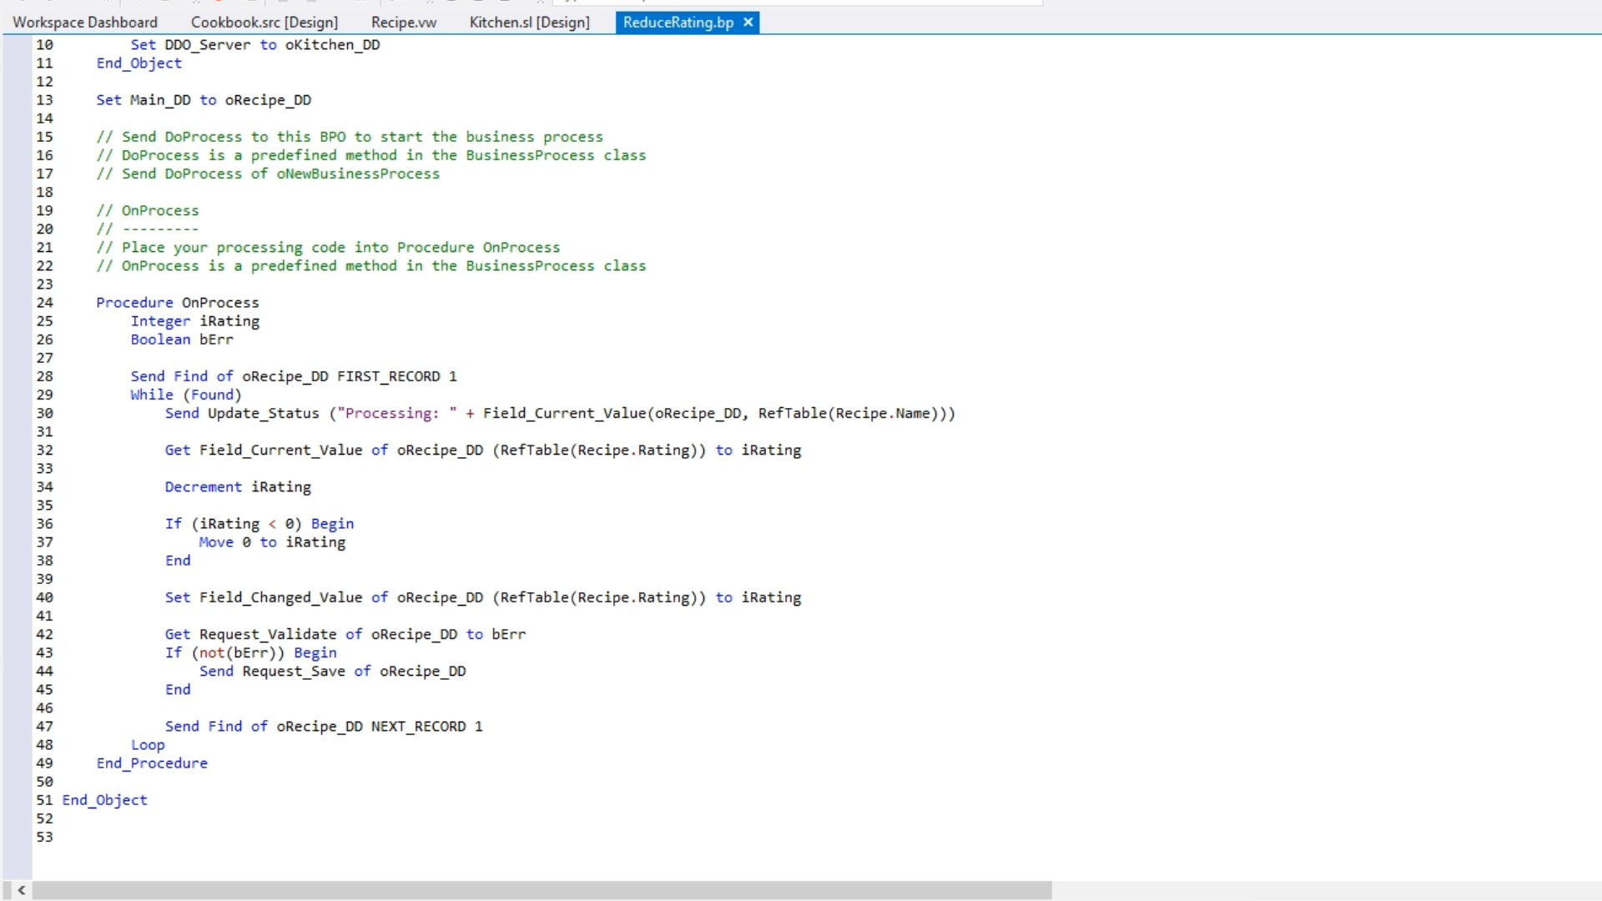This screenshot has height=901, width=1602.
Task: Click the Send Request_Save of oRecipe_DD line
Action: click(x=332, y=672)
